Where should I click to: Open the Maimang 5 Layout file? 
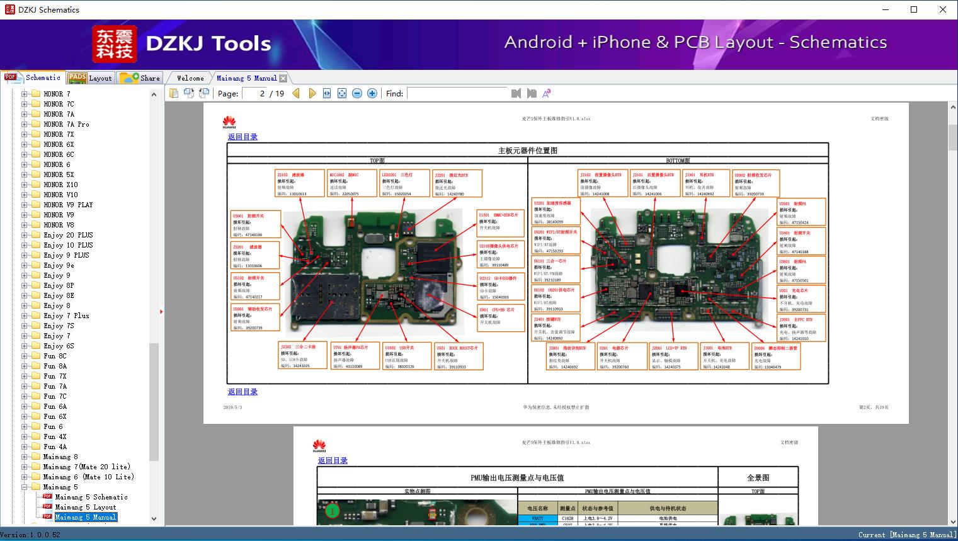coord(86,507)
